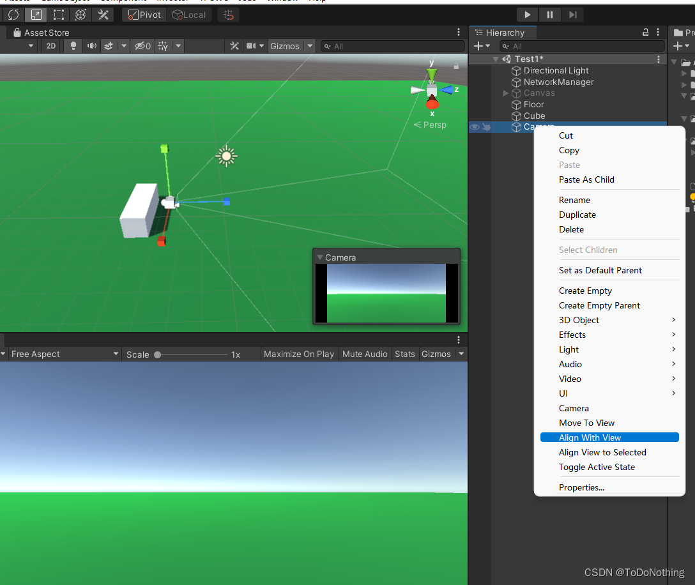Select NetworkManager in Hierarchy
This screenshot has height=585, width=695.
(x=558, y=82)
